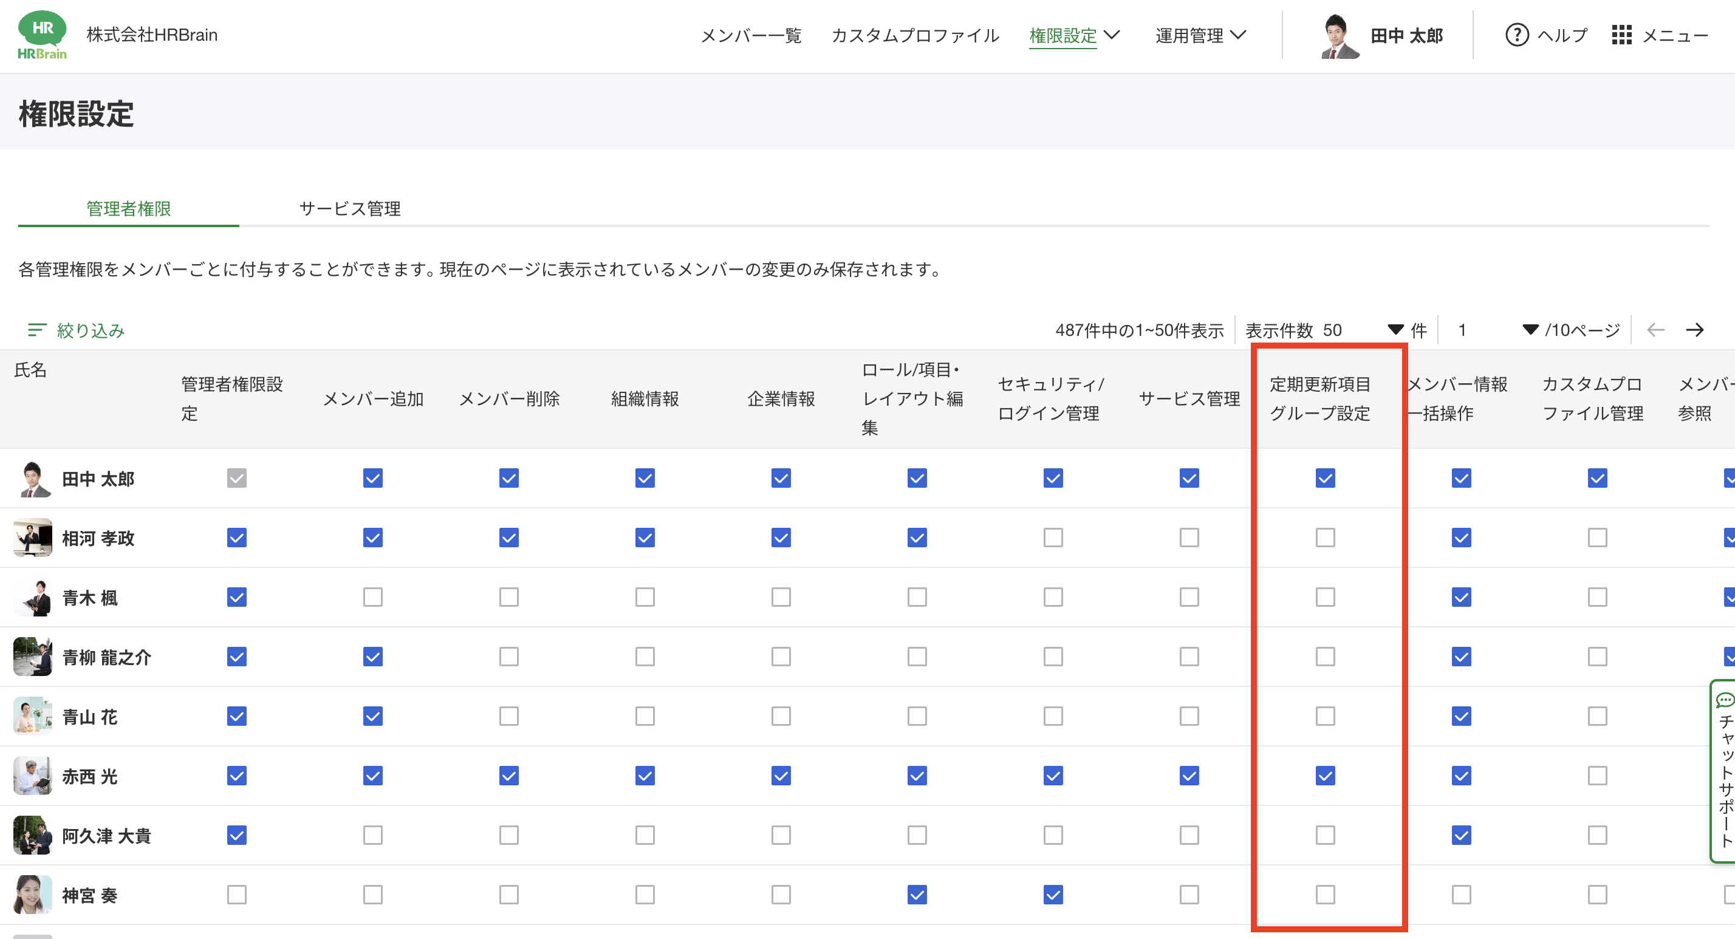Screen dimensions: 1735x939
Task: Click the previous page arrow
Action: click(x=1655, y=330)
